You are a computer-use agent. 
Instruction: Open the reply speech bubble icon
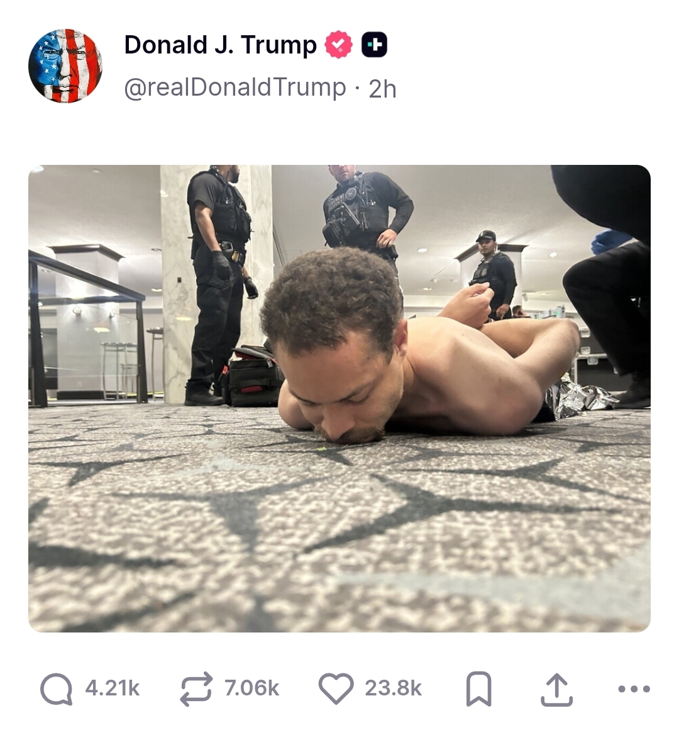[56, 689]
